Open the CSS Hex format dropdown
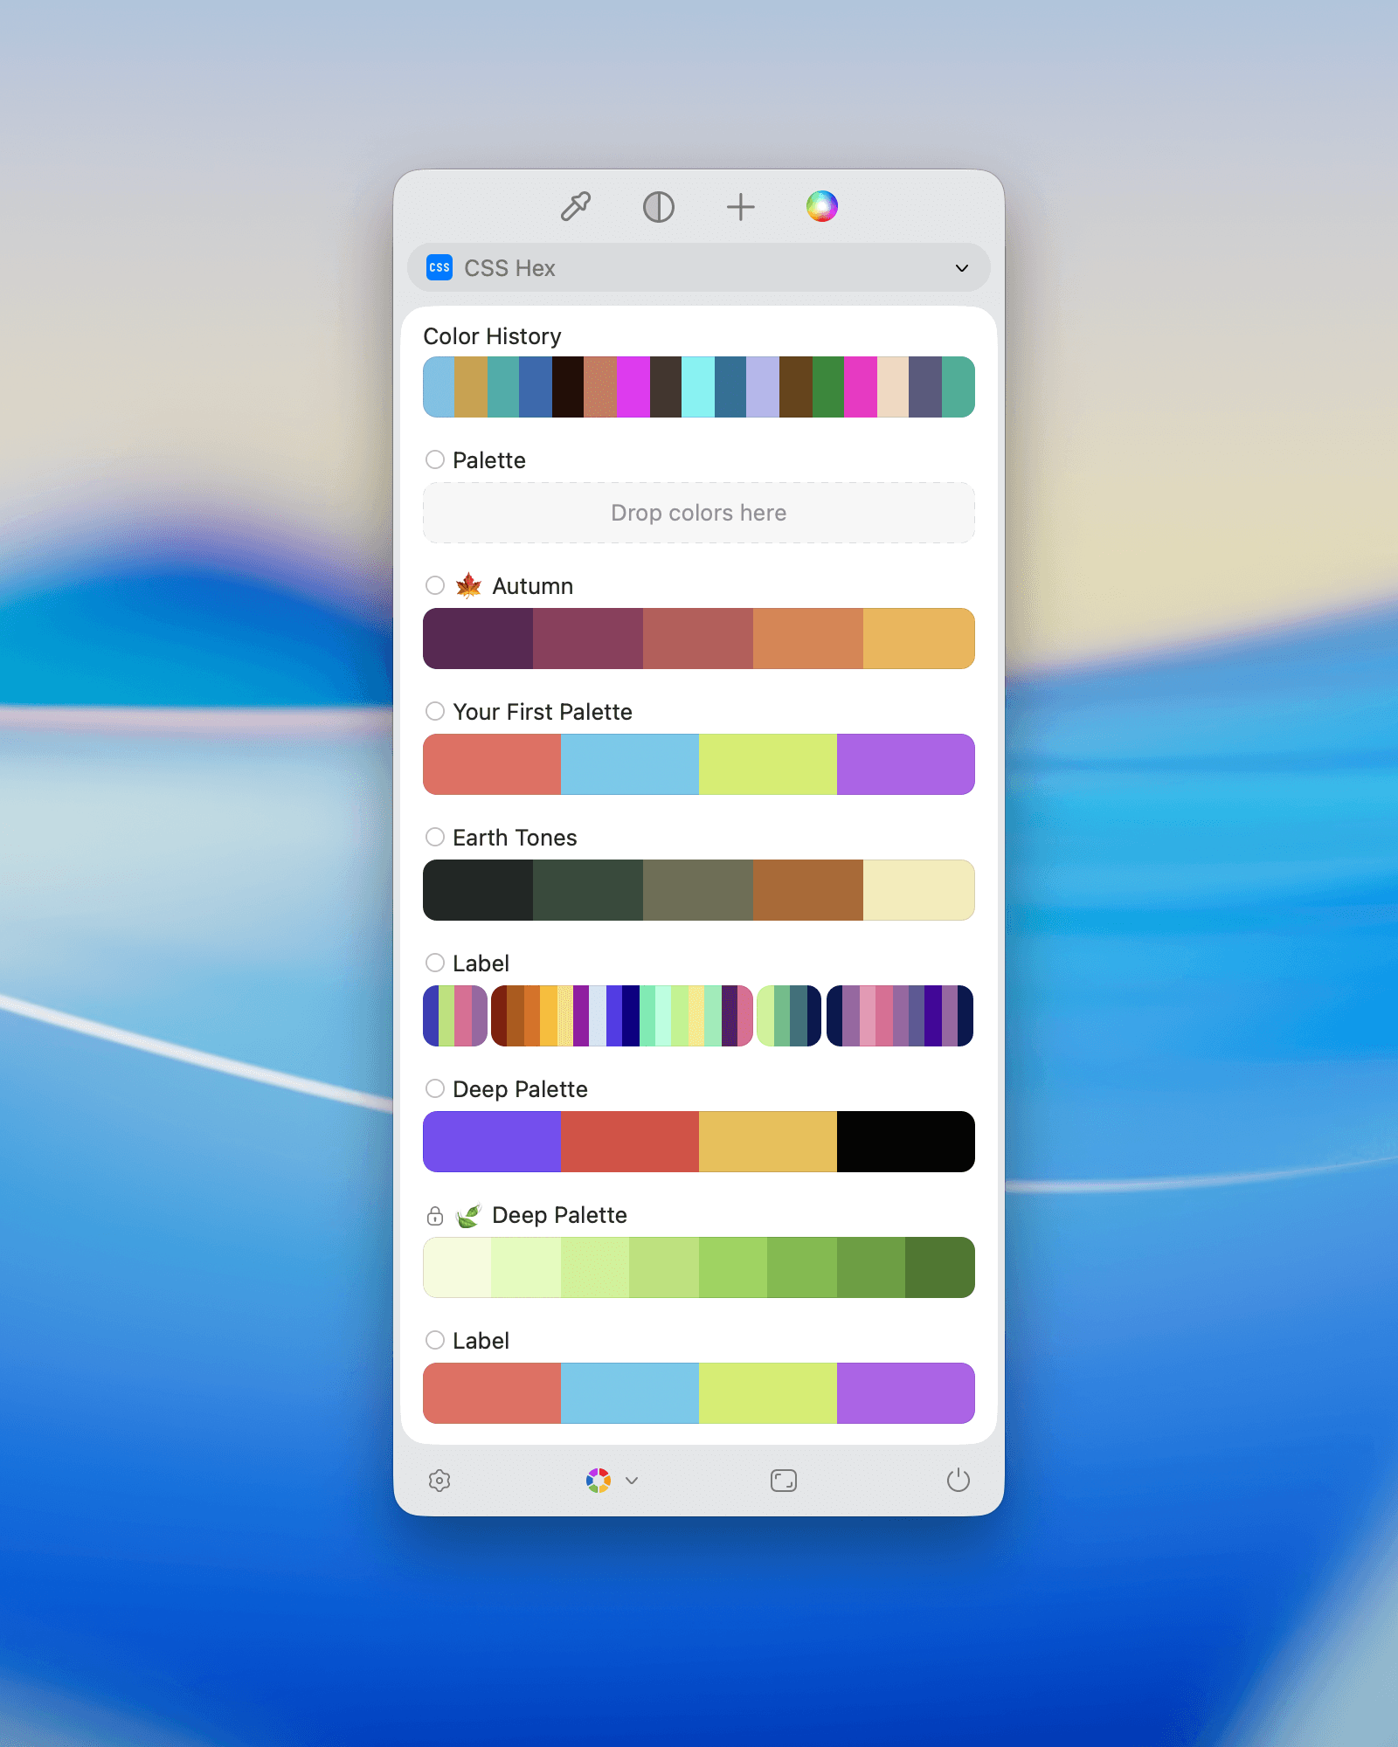Screen dimensions: 1398x1747 tap(699, 267)
